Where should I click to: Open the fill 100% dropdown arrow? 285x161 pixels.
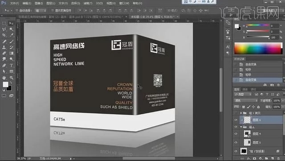coord(283,107)
